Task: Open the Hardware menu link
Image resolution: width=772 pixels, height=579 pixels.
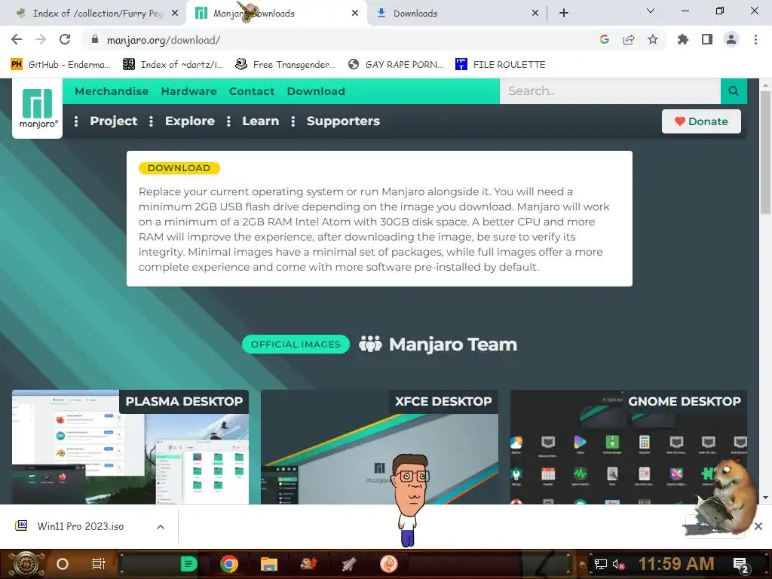Action: [x=188, y=91]
